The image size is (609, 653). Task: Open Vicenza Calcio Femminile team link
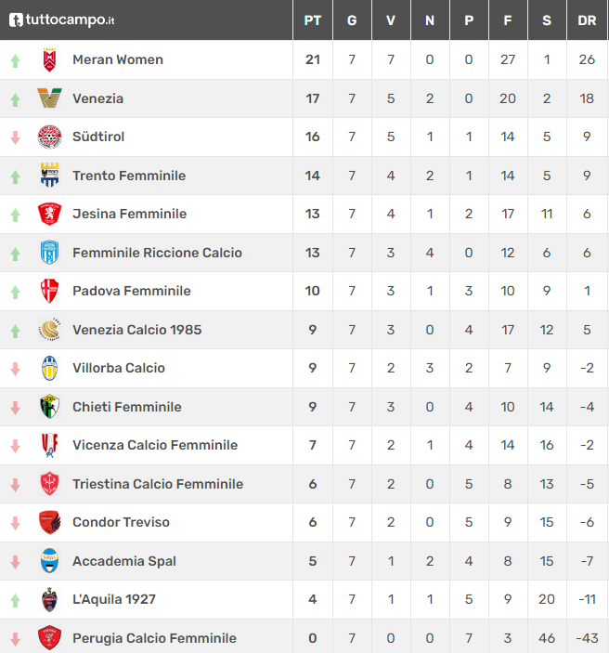coord(155,445)
